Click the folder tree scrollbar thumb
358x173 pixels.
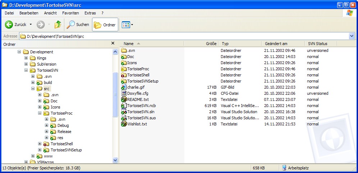coord(115,94)
